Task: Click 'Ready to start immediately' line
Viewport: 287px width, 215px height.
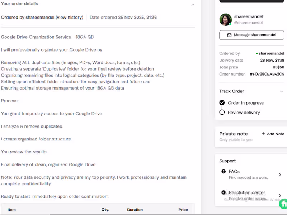Action: pos(55,196)
